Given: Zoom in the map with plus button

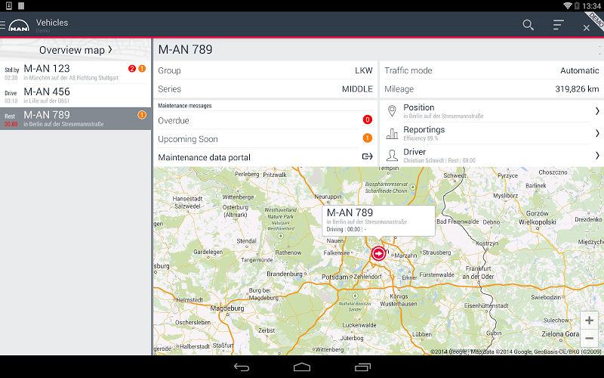Looking at the screenshot, I should click(589, 320).
